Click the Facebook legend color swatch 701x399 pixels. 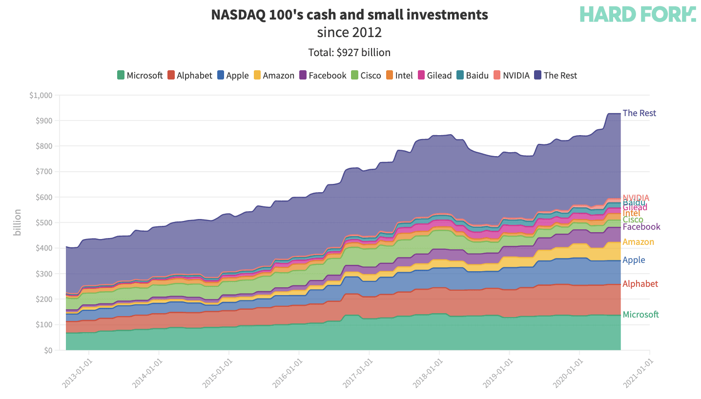pos(303,75)
